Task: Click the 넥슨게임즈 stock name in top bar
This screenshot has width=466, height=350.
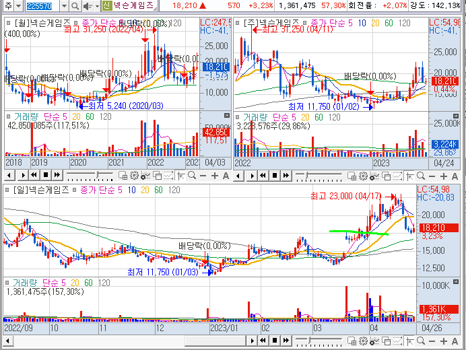Action: click(x=133, y=5)
